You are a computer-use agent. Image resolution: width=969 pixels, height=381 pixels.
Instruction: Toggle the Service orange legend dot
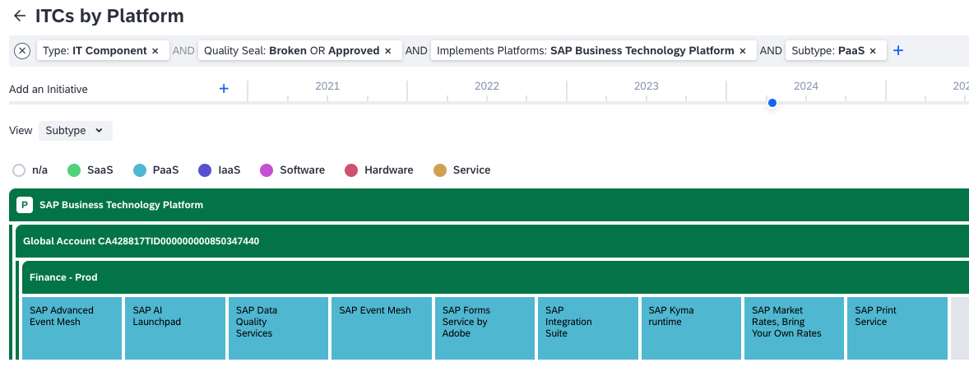[x=440, y=170]
